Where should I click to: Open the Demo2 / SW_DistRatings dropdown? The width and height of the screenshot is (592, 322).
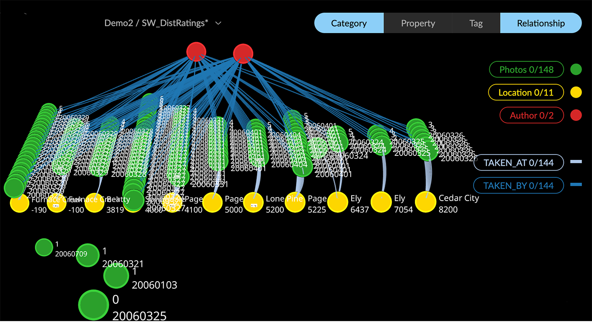(x=156, y=23)
